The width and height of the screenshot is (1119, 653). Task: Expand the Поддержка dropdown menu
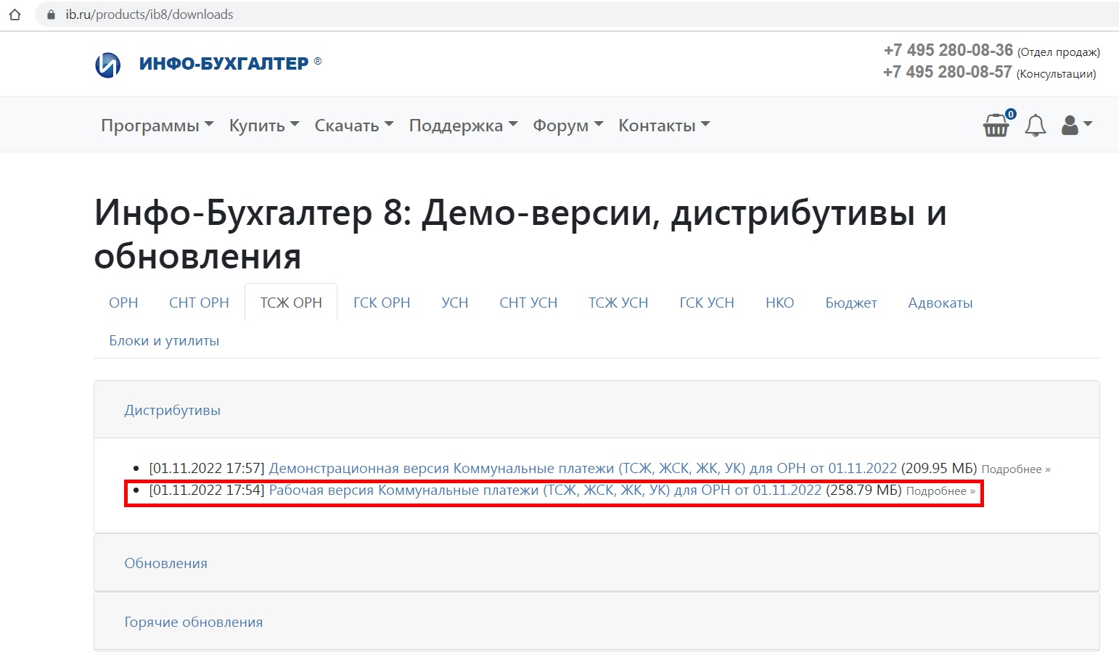coord(463,126)
